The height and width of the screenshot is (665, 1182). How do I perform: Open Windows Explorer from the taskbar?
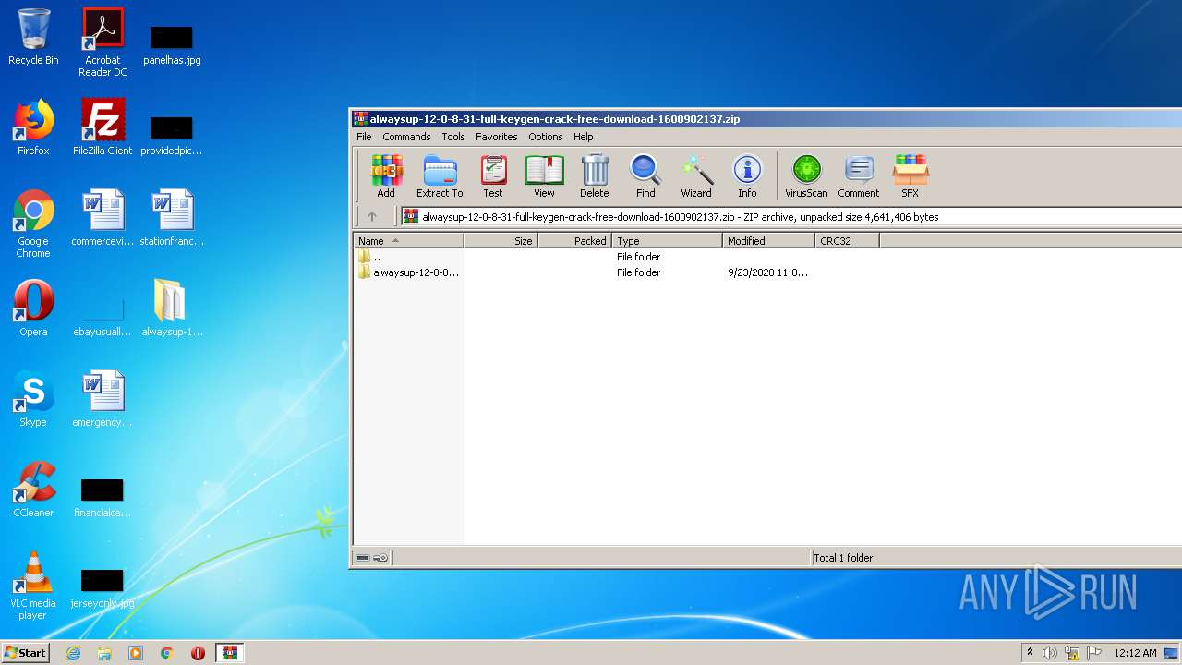(x=104, y=653)
